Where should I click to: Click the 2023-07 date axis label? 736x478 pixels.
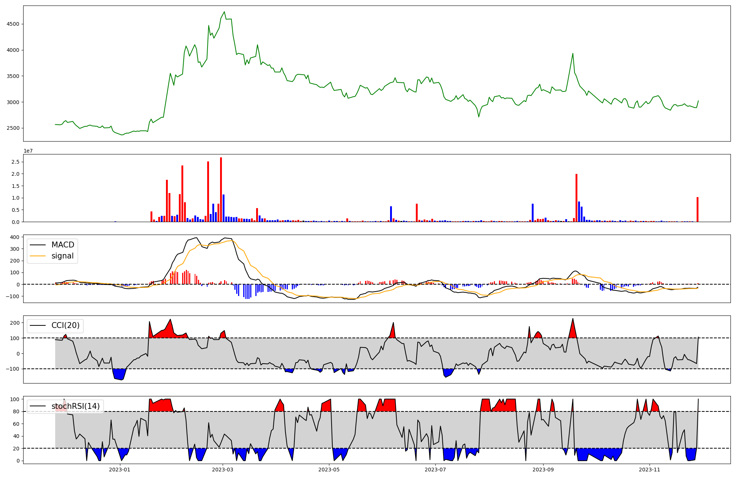[435, 470]
